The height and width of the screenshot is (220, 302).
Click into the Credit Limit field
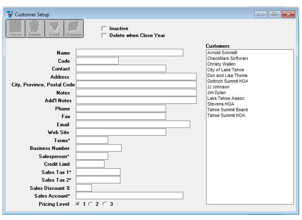tap(90, 164)
